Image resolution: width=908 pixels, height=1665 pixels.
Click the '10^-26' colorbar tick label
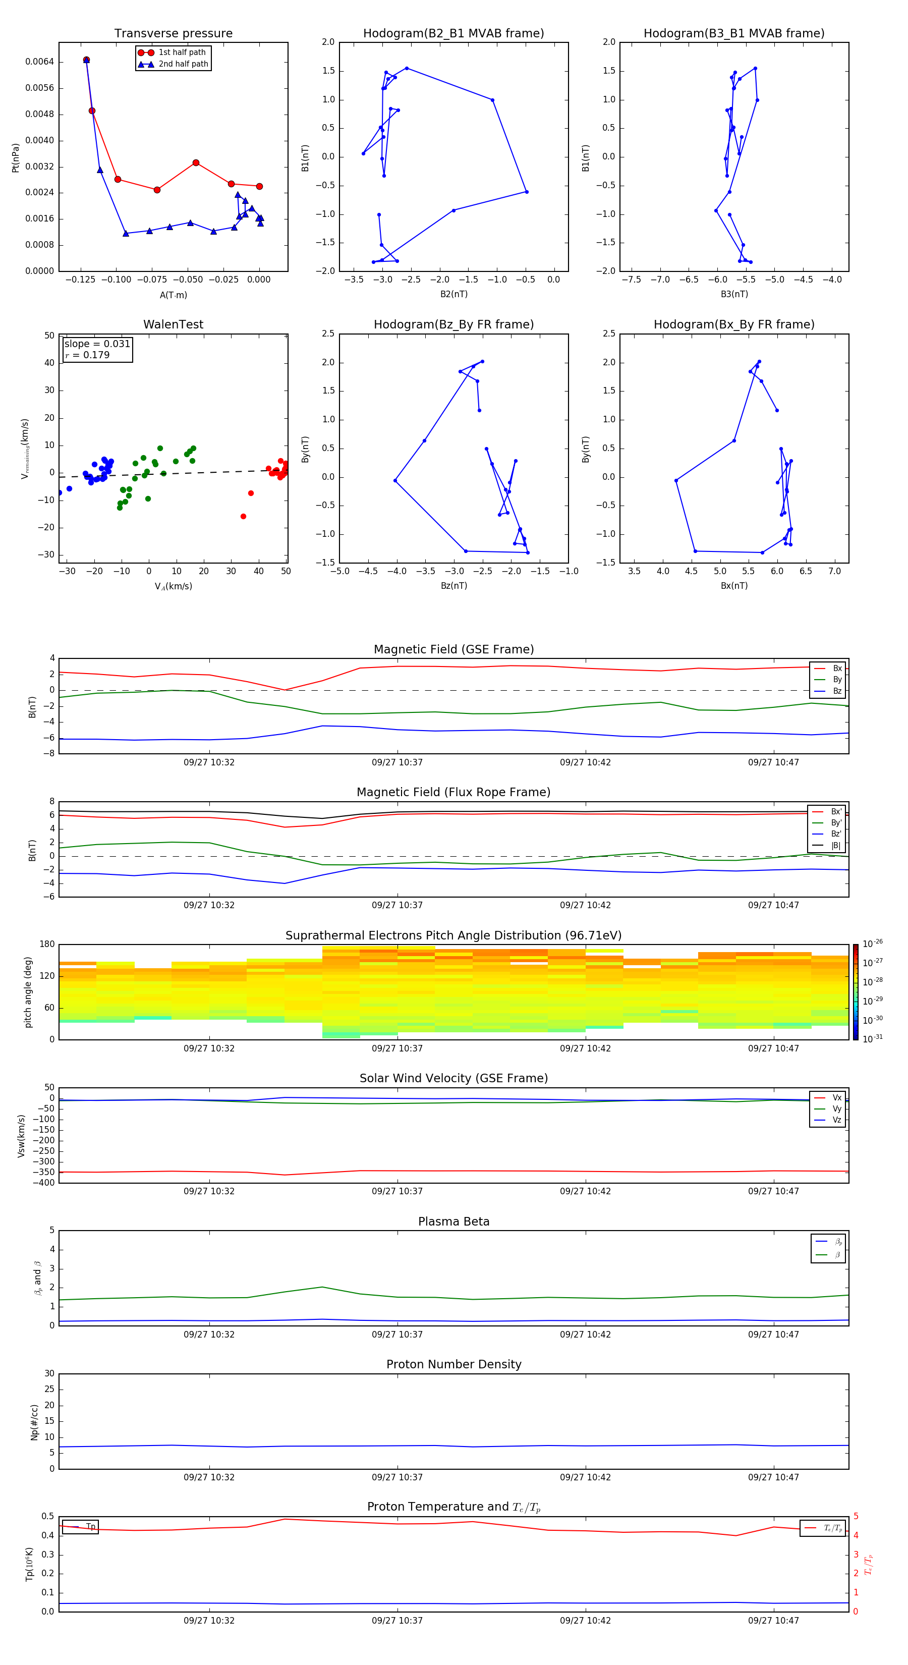872,943
